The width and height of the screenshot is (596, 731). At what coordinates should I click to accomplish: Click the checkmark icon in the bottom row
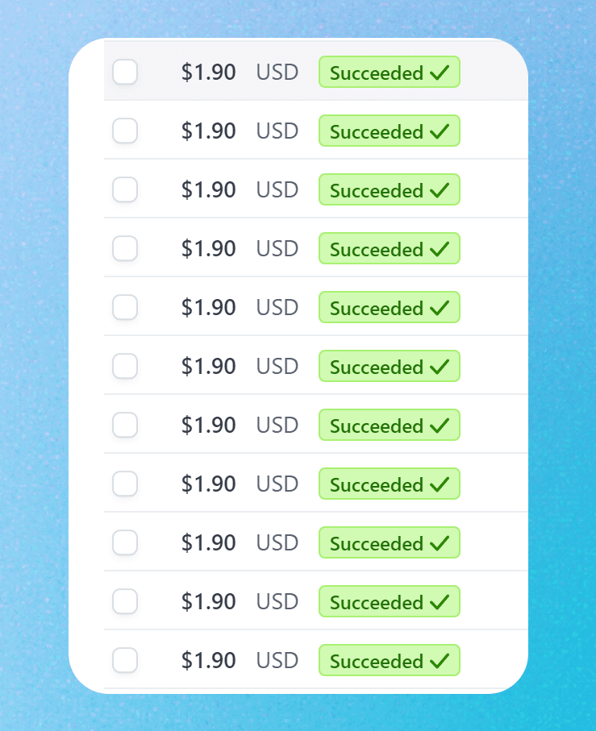(440, 661)
